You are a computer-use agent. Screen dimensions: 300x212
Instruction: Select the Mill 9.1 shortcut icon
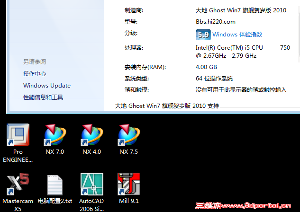tap(129, 184)
